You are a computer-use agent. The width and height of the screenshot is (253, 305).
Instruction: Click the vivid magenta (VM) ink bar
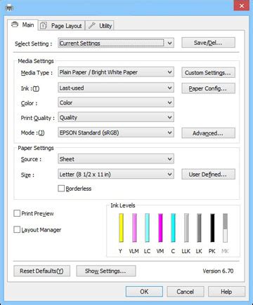pyautogui.click(x=160, y=228)
